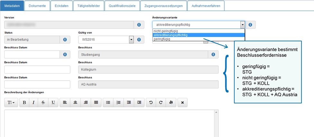Click info icon beside Änderungsvariante dropdown
The width and height of the screenshot is (314, 137).
(x=250, y=25)
